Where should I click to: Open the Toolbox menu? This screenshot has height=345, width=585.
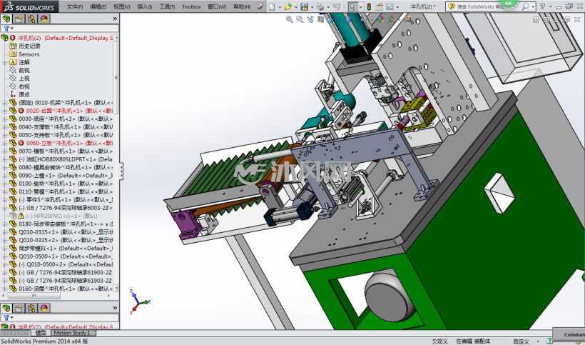[x=191, y=6]
